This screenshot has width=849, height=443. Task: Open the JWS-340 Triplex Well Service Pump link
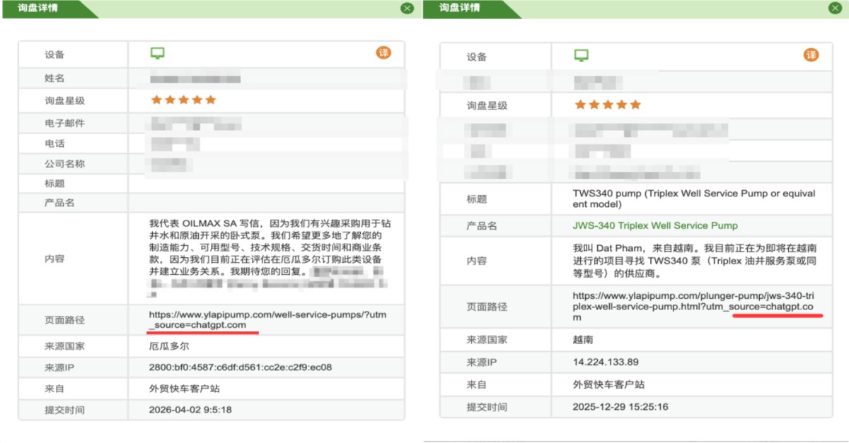[654, 225]
